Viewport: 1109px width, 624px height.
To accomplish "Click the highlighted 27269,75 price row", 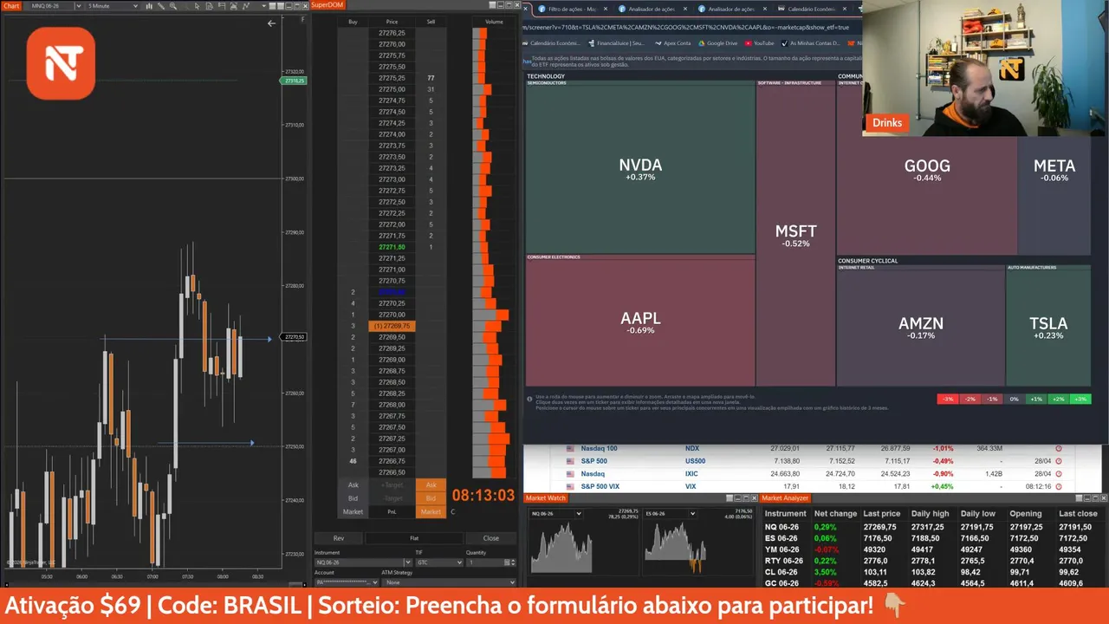I will [392, 326].
